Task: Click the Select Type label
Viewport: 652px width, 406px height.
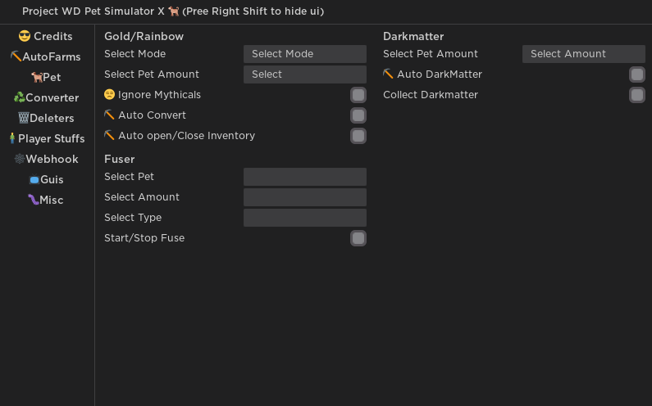Action: pyautogui.click(x=133, y=218)
